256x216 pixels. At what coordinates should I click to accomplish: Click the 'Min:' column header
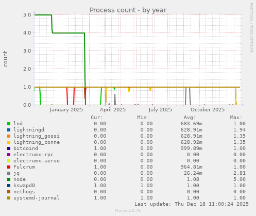pos(143,118)
